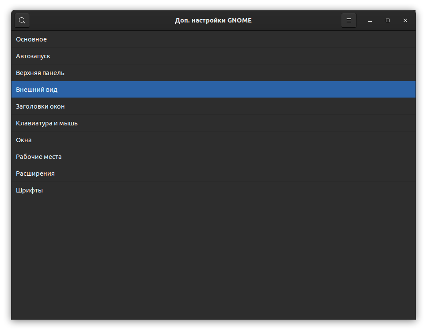
Task: Click empty header space right of the title
Action: (300, 20)
